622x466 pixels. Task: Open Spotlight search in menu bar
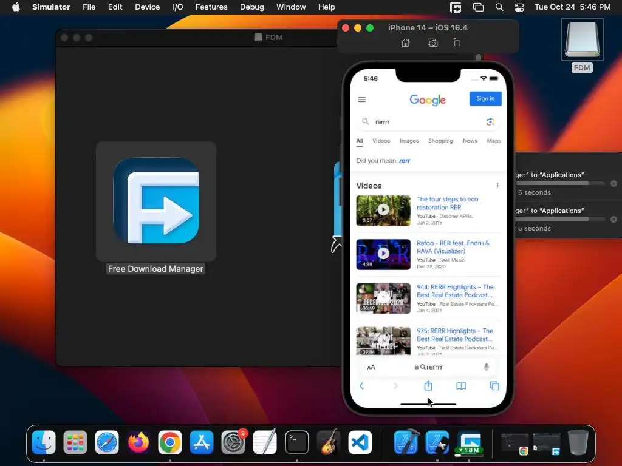point(499,7)
